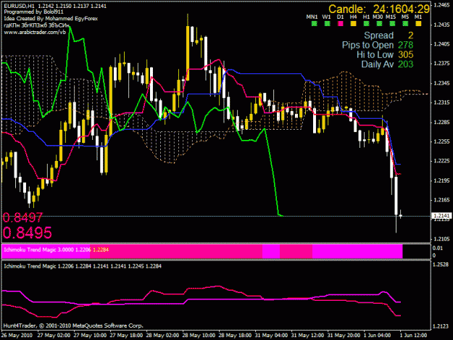Click the Hunt4Trader MetaQuotes copyright text
This screenshot has height=340, width=453.
(73, 326)
